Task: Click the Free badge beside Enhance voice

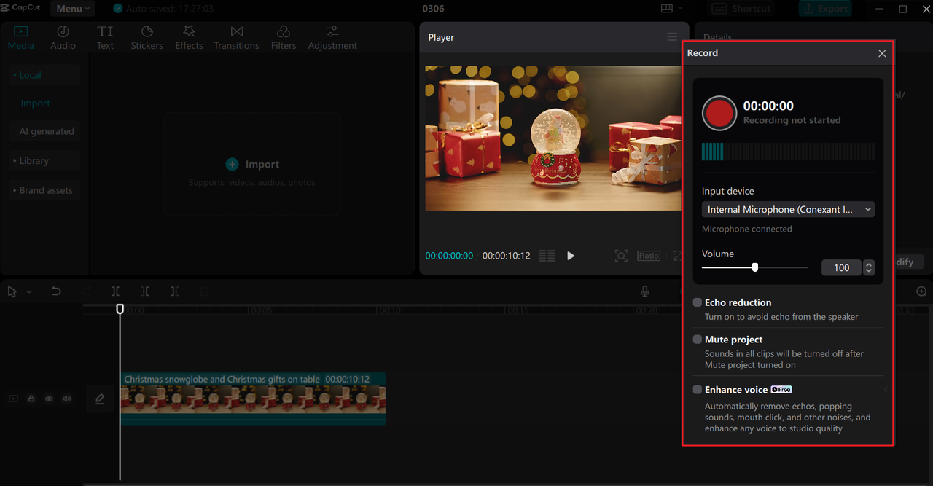Action: click(x=781, y=390)
